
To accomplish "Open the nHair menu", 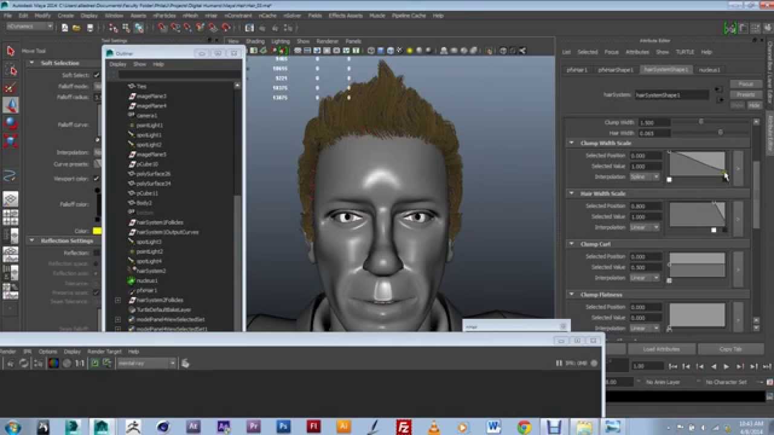I will pyautogui.click(x=211, y=16).
